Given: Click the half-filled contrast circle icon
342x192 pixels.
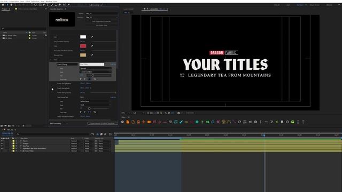Looking at the screenshot, I should [255, 122].
